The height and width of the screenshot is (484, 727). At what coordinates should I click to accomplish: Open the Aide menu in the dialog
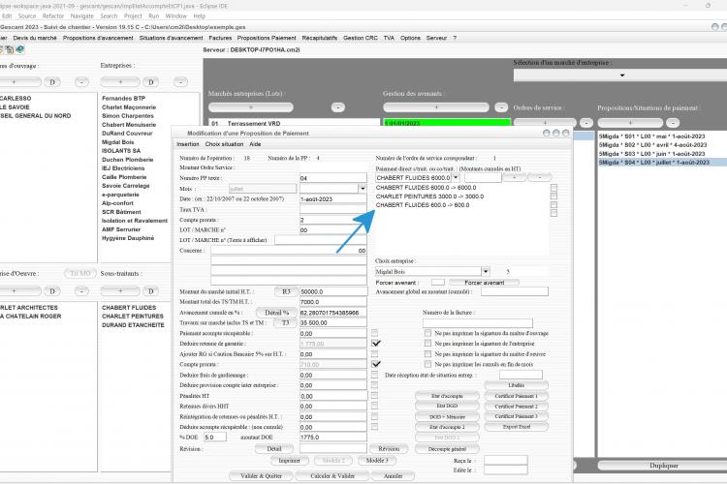(x=256, y=144)
